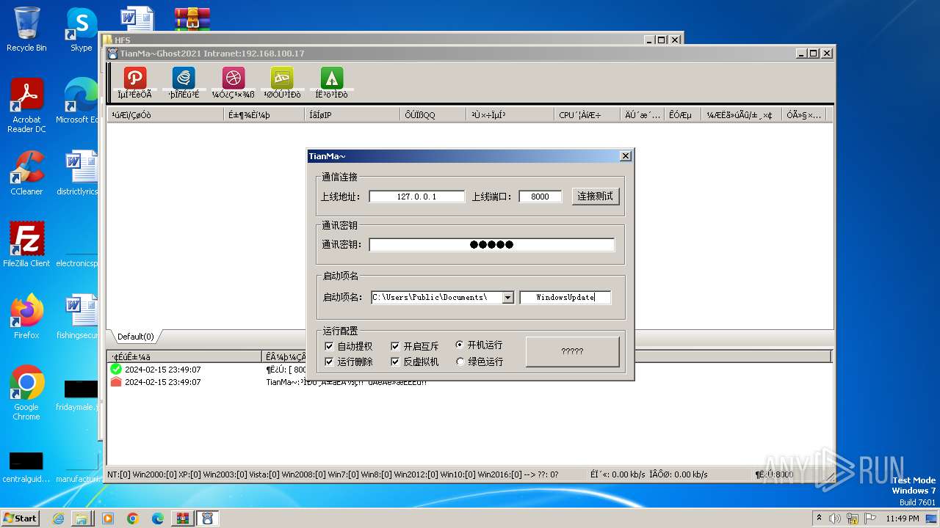The height and width of the screenshot is (528, 940).
Task: Open Internet Explorer from the taskbar
Action: point(58,518)
